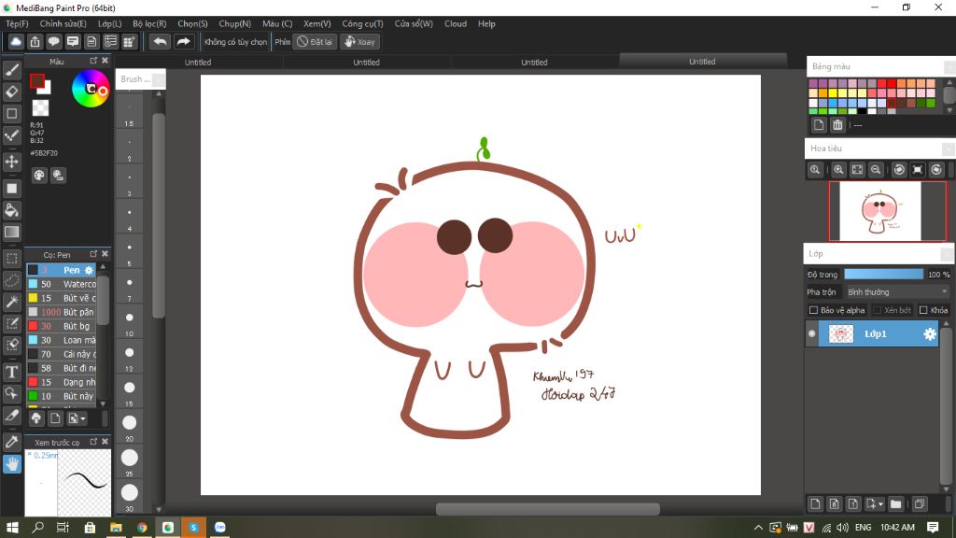
Task: Open Windows Start menu
Action: [11, 527]
